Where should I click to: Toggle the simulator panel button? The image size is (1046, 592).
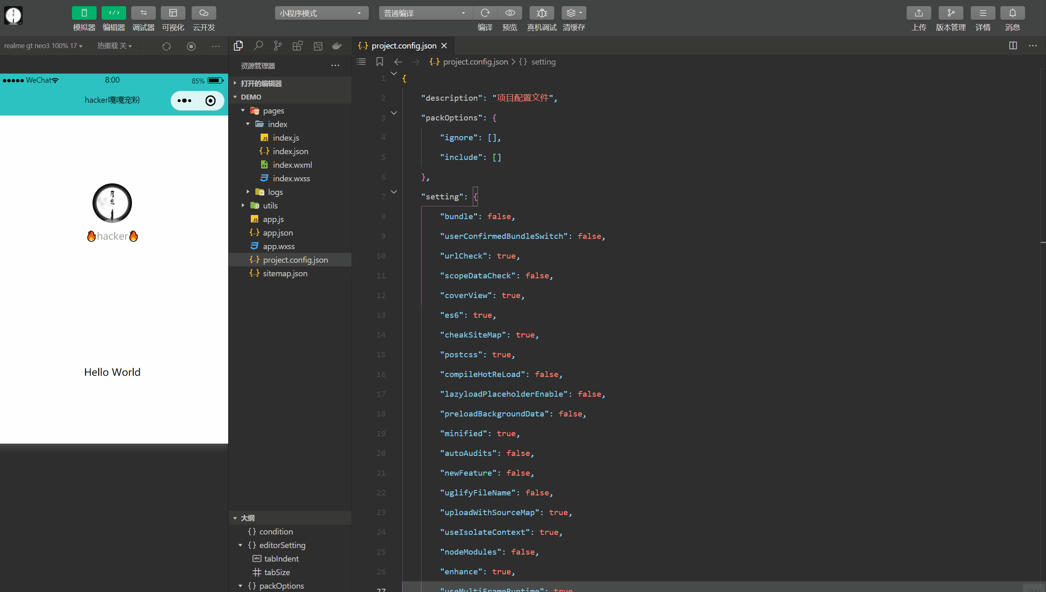click(84, 13)
